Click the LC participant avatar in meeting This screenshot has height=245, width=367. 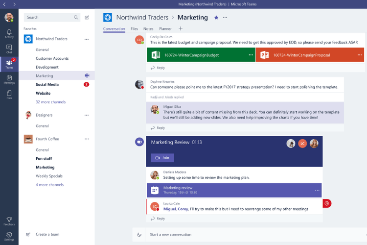pyautogui.click(x=302, y=143)
